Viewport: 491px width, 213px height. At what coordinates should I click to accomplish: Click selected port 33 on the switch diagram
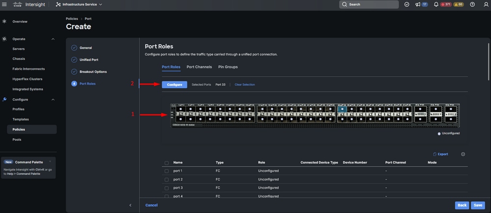click(x=342, y=109)
